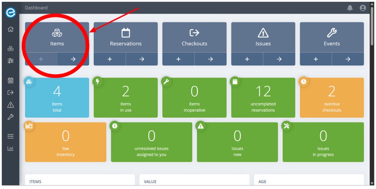Click the notification bell icon
This screenshot has height=189, width=376.
pyautogui.click(x=350, y=8)
